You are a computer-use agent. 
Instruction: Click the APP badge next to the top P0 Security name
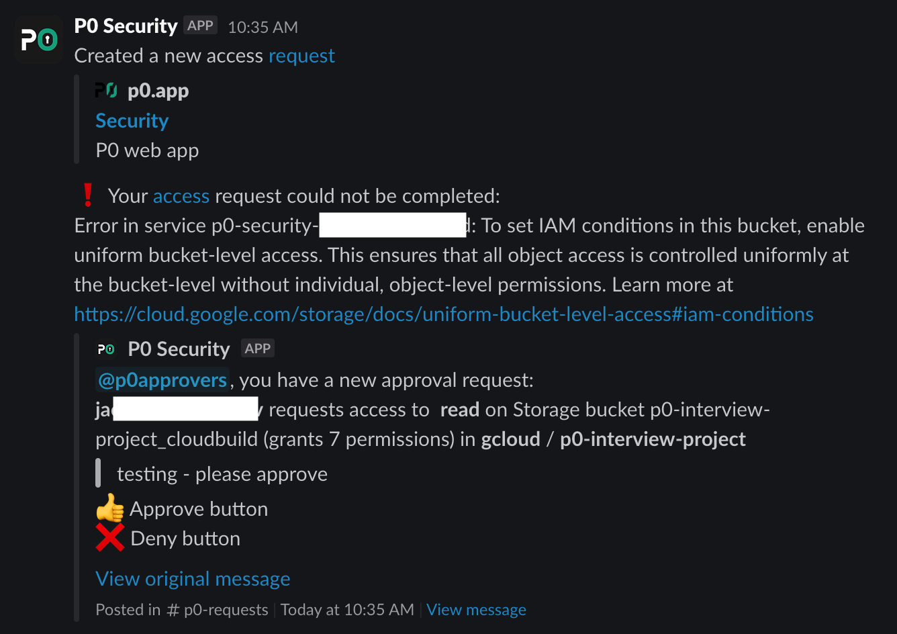click(200, 26)
